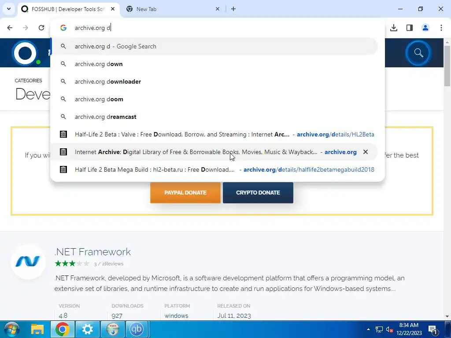This screenshot has height=338, width=451.
Task: Go back using the browser back arrow
Action: [x=10, y=28]
